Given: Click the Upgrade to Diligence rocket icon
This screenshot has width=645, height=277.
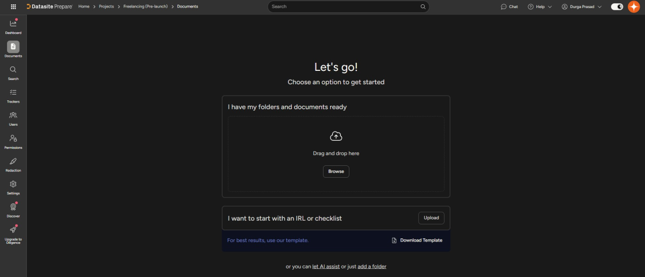Looking at the screenshot, I should pos(13,229).
